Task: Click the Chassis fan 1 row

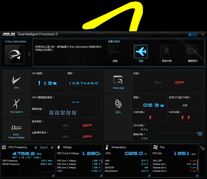Action: click(175, 164)
